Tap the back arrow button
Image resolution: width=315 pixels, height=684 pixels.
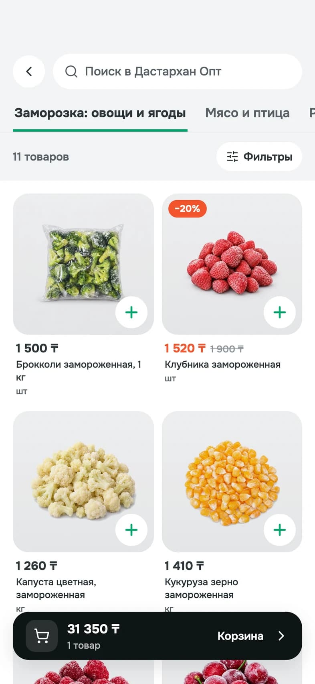click(29, 71)
